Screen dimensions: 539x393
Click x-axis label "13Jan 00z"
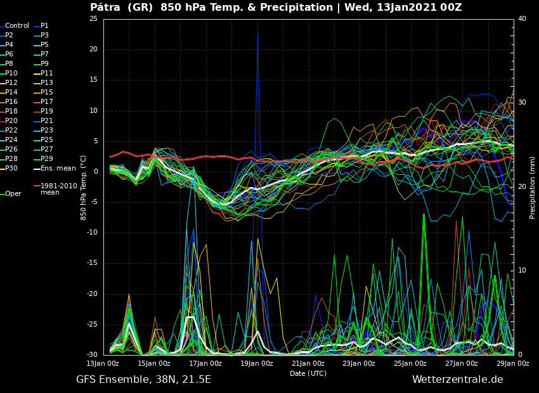tap(103, 363)
